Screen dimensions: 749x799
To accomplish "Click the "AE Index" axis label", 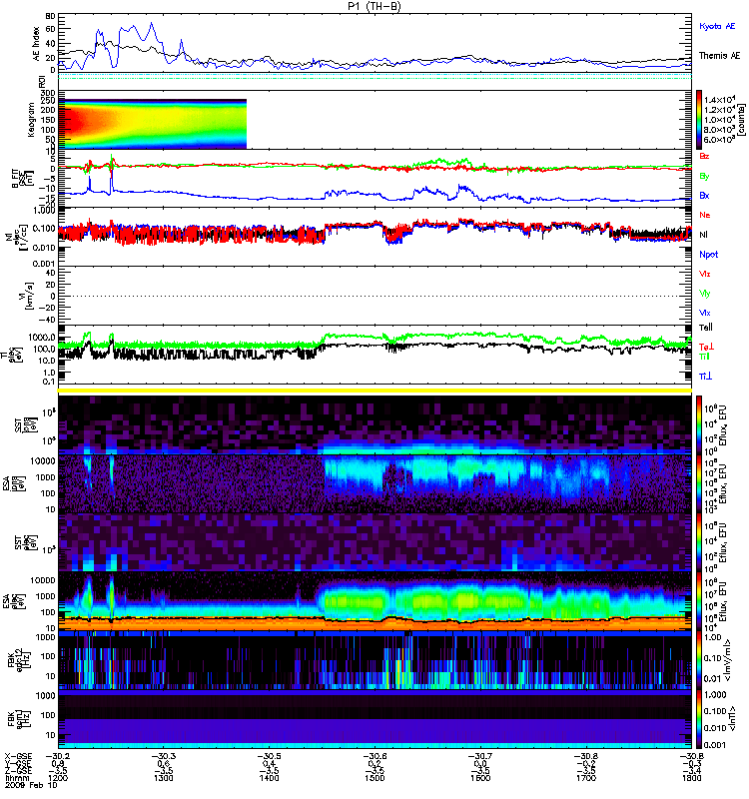I will point(36,44).
